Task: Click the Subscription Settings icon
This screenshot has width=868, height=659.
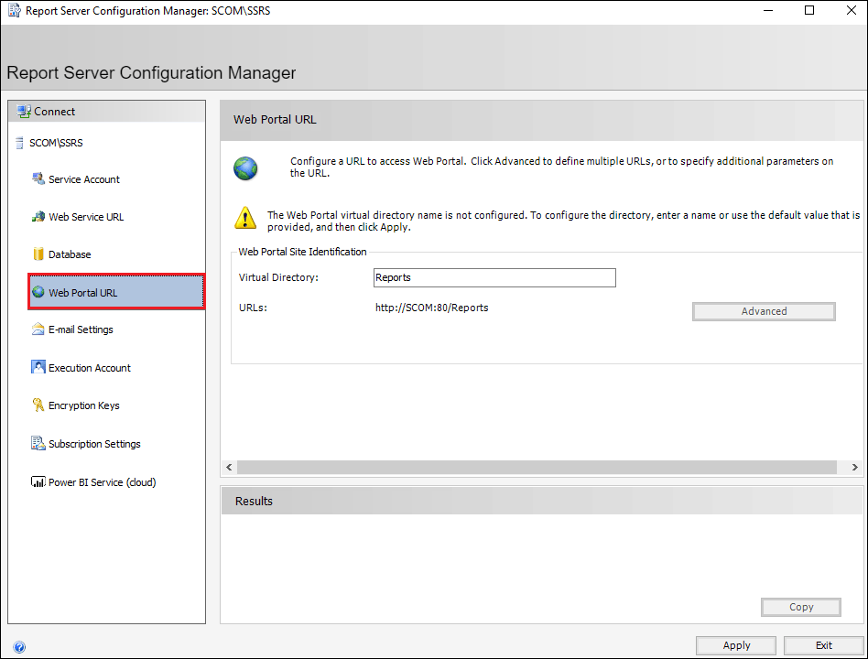Action: (x=38, y=443)
